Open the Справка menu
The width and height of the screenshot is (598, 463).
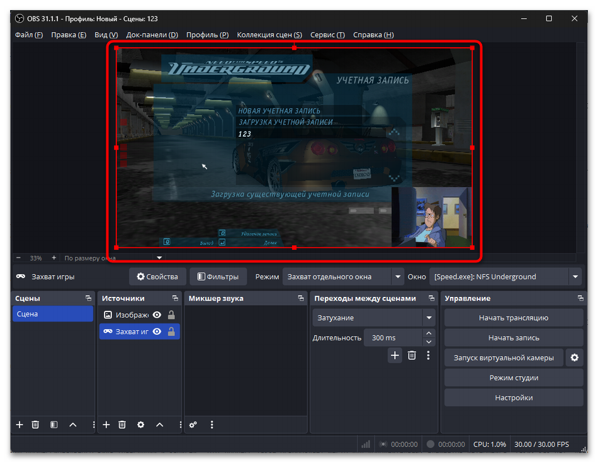pos(373,35)
